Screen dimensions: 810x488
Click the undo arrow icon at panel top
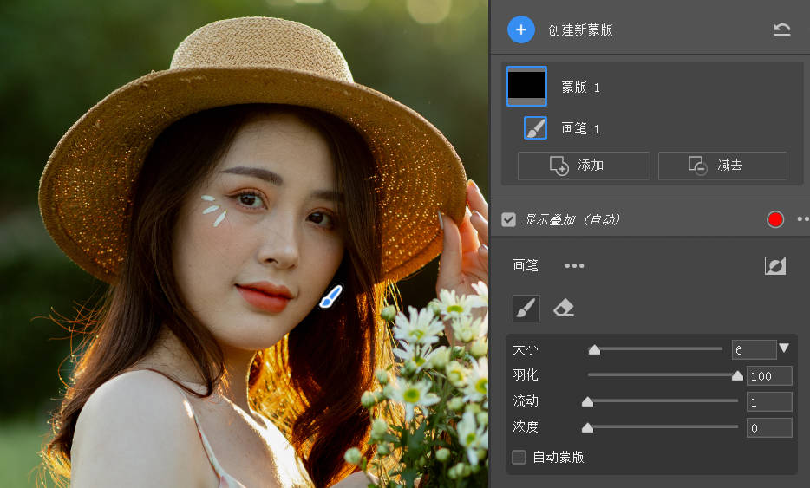pyautogui.click(x=781, y=29)
